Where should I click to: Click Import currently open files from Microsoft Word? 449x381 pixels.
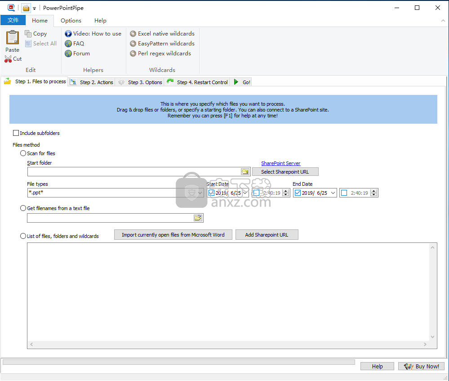click(x=173, y=235)
